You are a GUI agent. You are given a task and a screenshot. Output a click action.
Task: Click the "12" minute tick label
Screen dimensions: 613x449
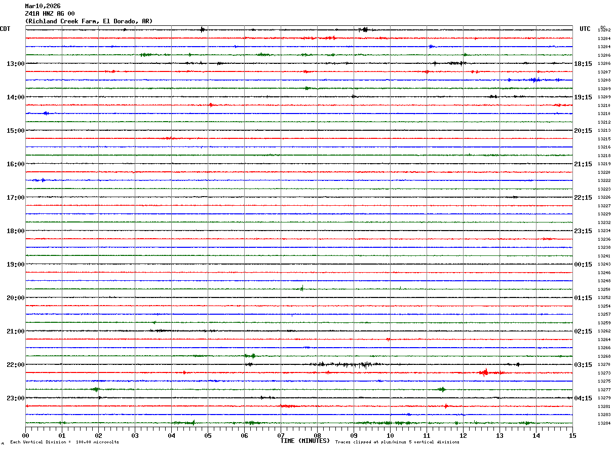click(463, 435)
